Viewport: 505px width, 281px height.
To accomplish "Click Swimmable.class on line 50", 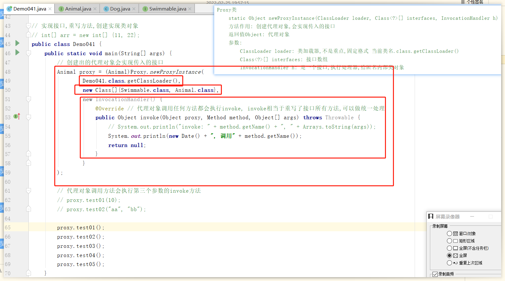I will pyautogui.click(x=145, y=90).
